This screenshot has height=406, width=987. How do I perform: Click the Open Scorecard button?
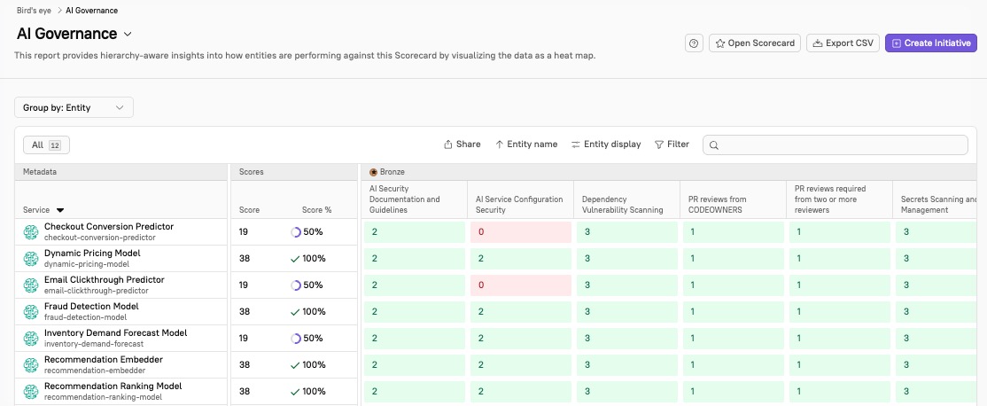(x=755, y=43)
